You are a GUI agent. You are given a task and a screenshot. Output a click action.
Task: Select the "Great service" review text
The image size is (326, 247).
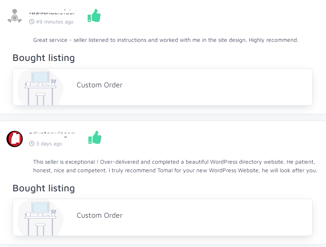166,40
